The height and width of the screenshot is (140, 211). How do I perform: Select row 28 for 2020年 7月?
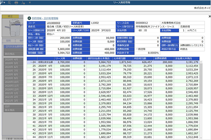point(113,77)
